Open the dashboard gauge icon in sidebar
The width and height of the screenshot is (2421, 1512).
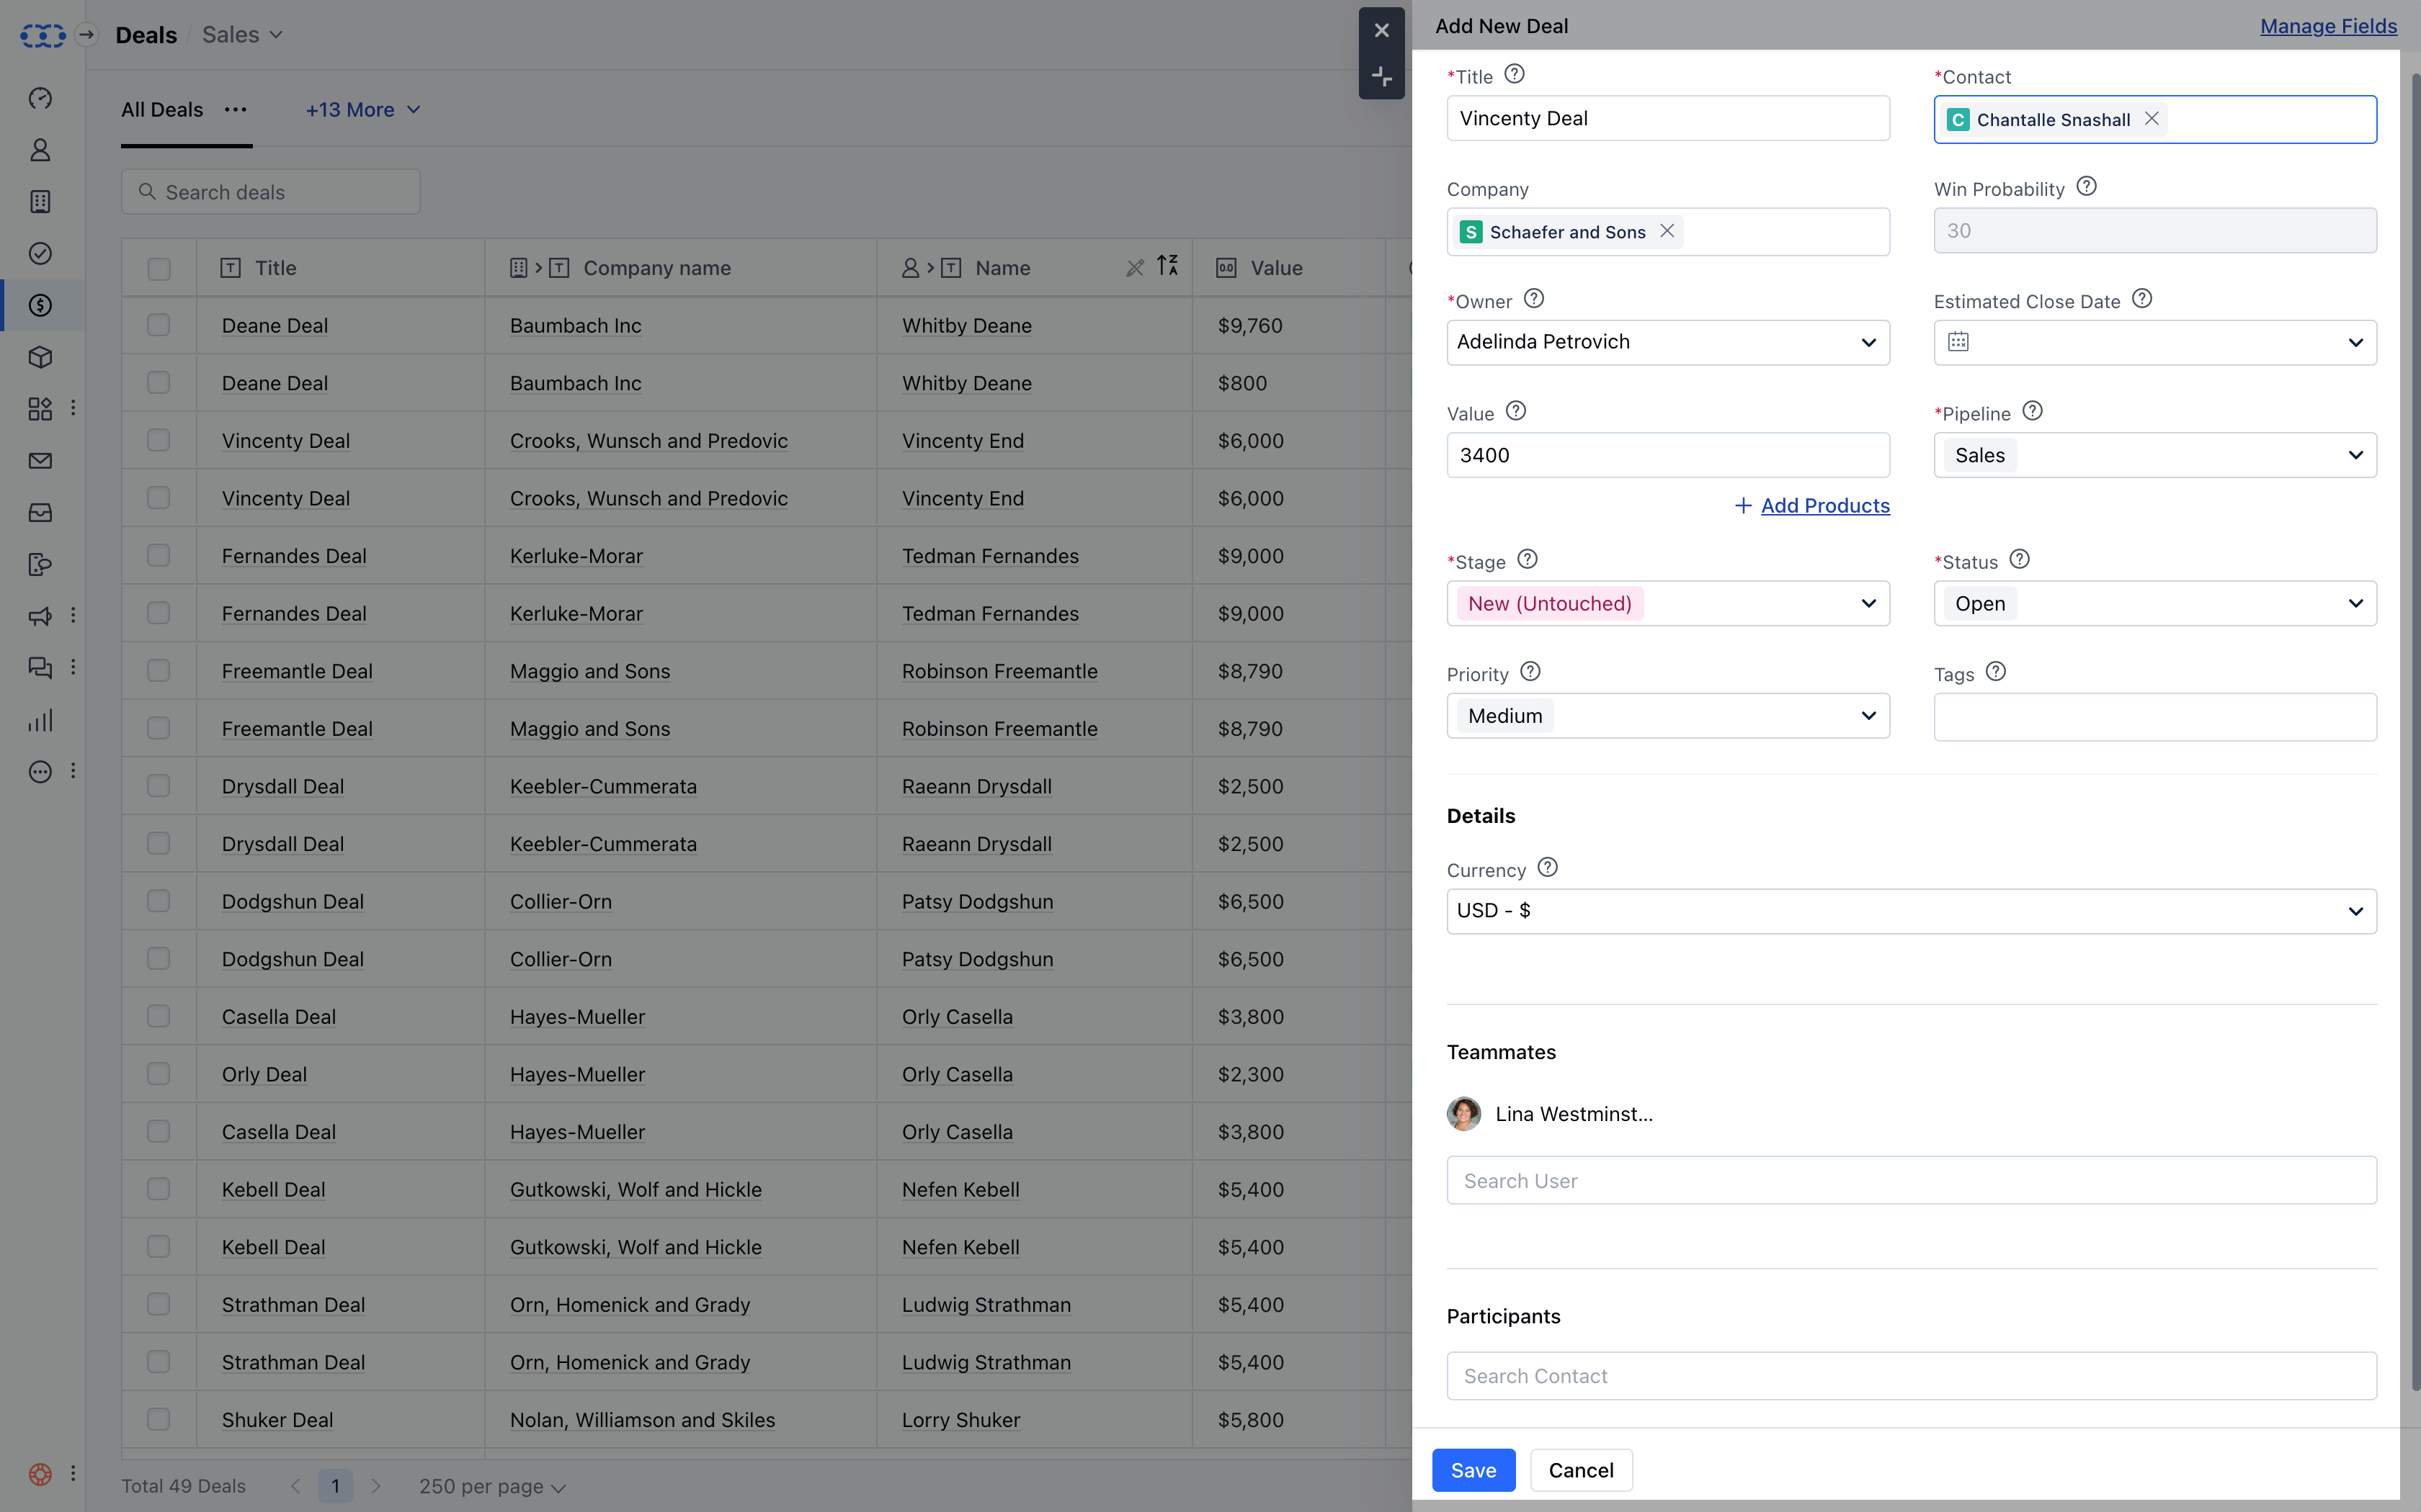(40, 98)
